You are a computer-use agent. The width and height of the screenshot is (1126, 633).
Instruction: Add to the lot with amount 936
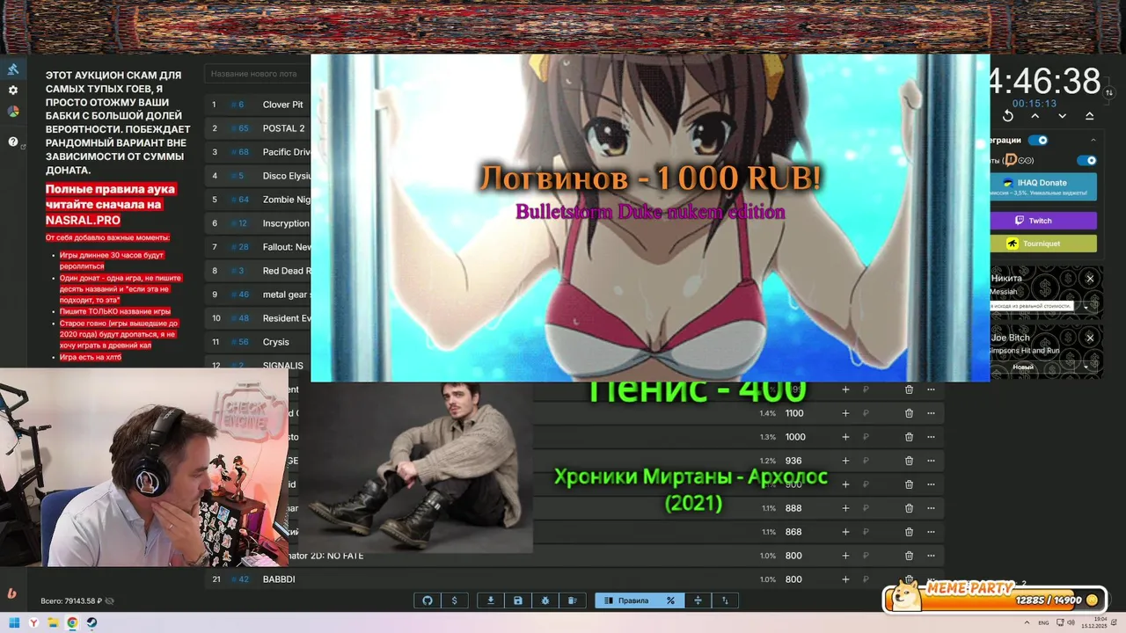click(x=845, y=461)
